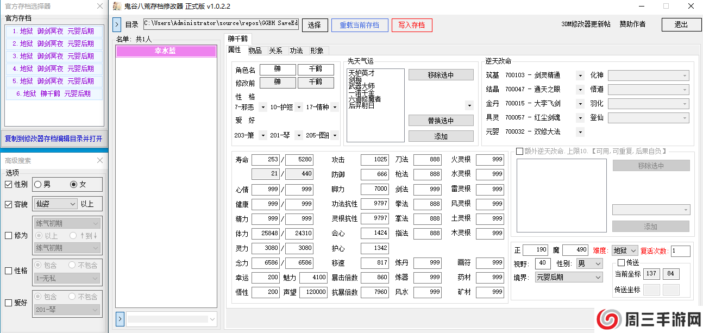Click the 赞助作者 link

click(x=633, y=24)
